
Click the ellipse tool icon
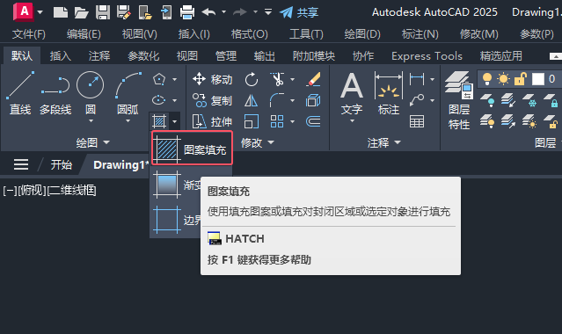[x=159, y=100]
